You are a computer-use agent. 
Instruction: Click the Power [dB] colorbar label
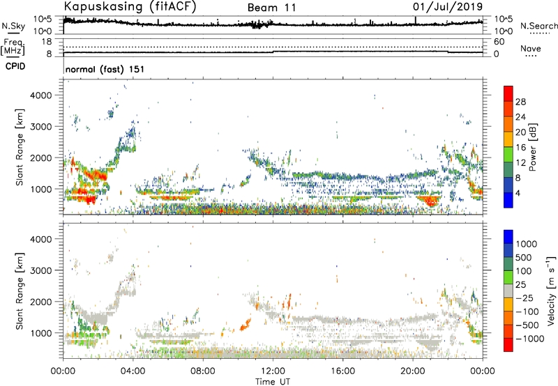[x=533, y=147]
